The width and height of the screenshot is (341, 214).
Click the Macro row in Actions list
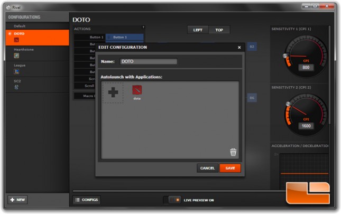click(x=85, y=96)
